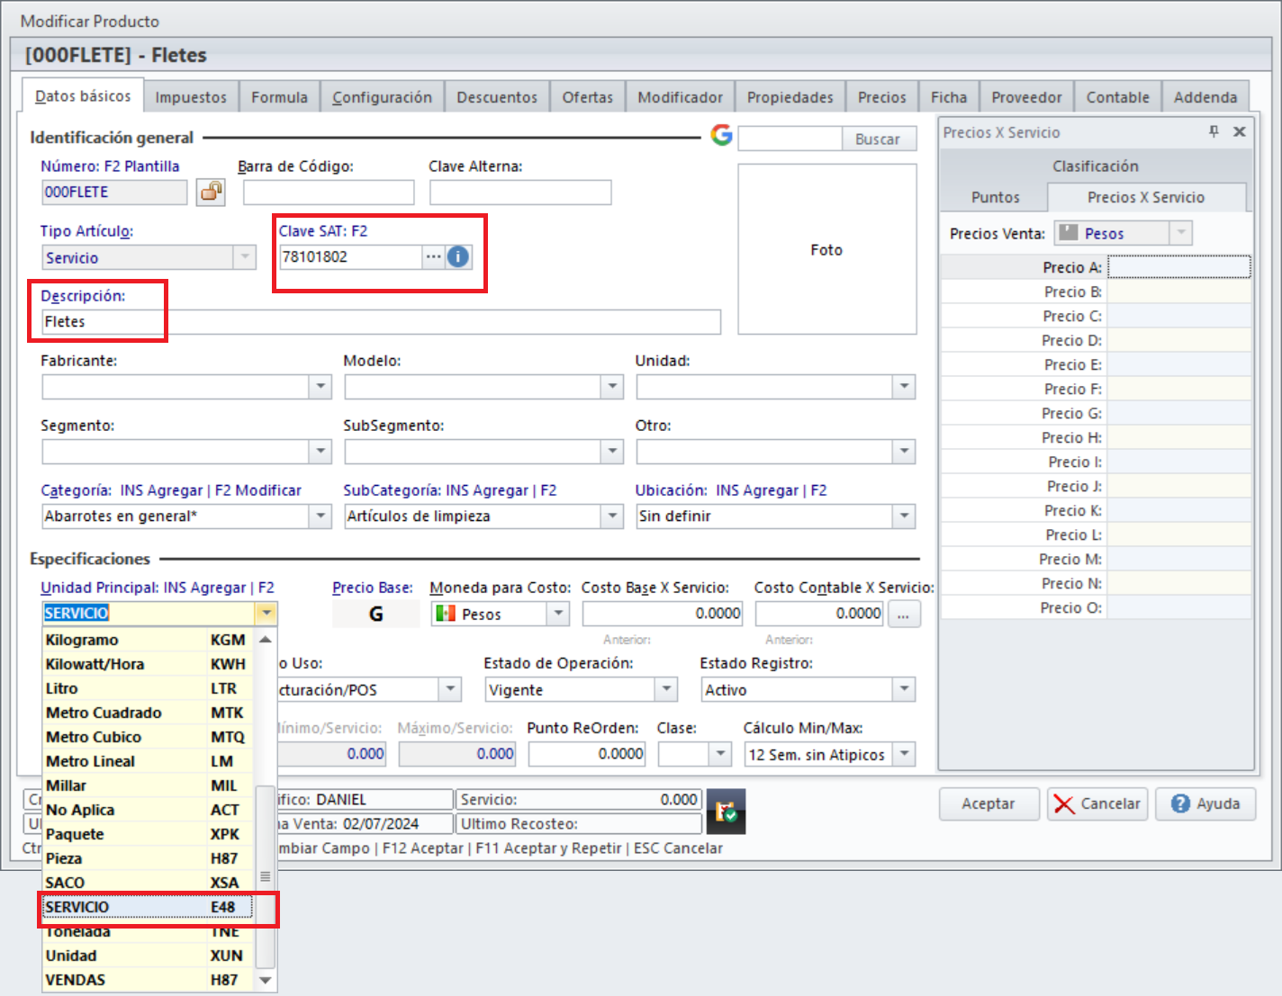Click the unit list scroll up arrow
The width and height of the screenshot is (1282, 996).
coord(266,640)
